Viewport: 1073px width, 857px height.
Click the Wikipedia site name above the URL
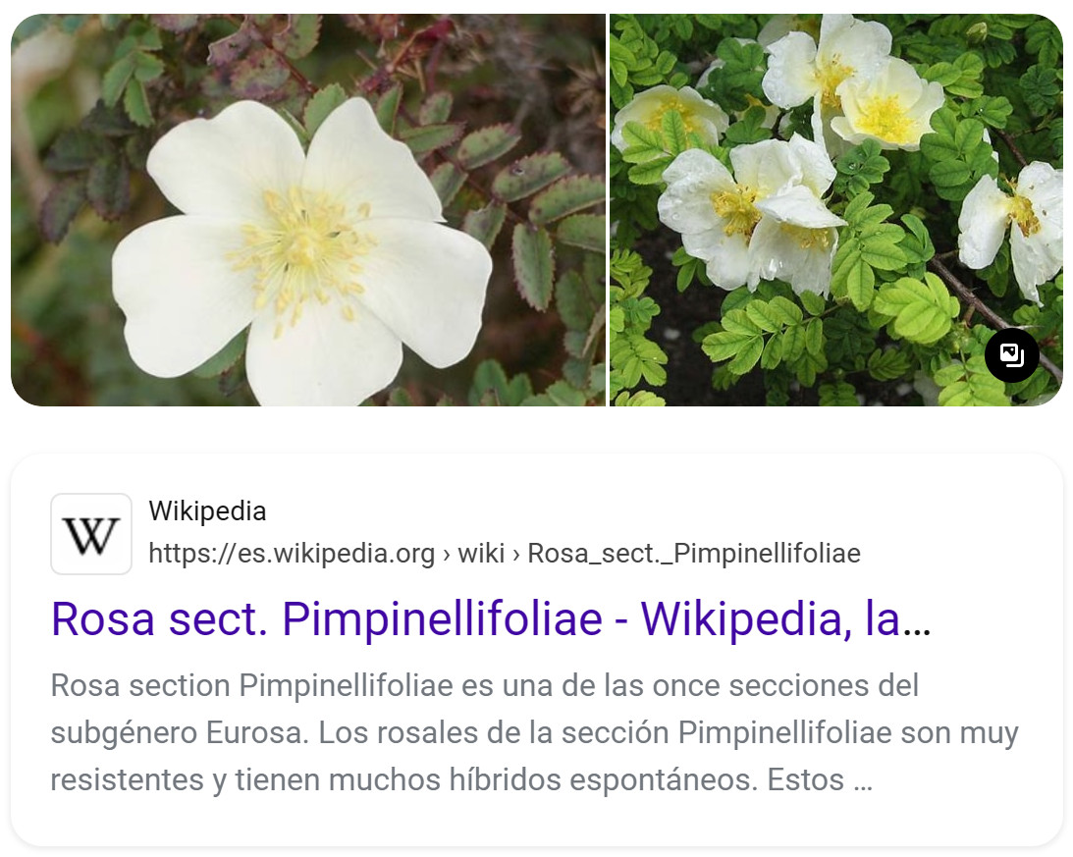[207, 511]
